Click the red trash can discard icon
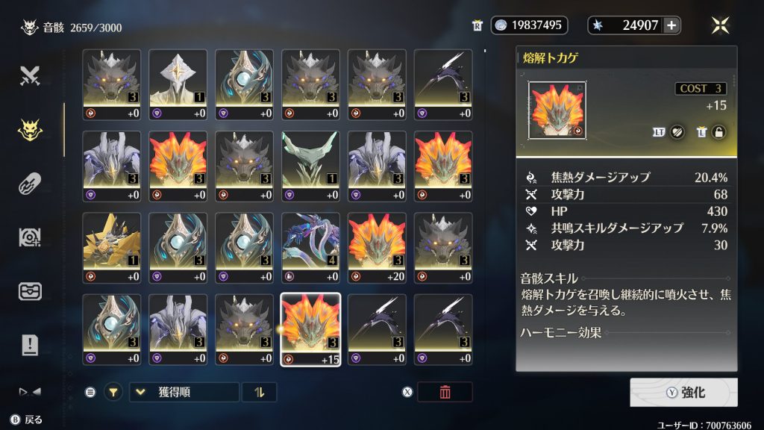764x430 pixels. pyautogui.click(x=445, y=392)
